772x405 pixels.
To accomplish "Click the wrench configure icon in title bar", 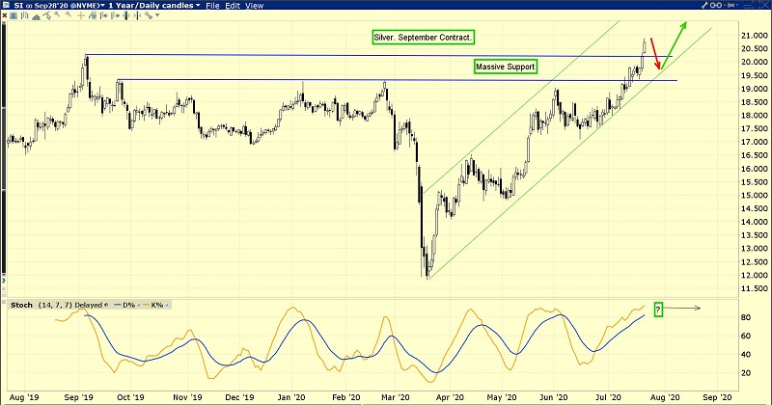I will (703, 5).
